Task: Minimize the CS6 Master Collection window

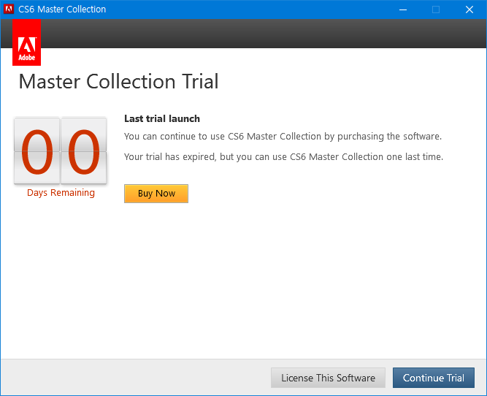Action: (x=403, y=9)
